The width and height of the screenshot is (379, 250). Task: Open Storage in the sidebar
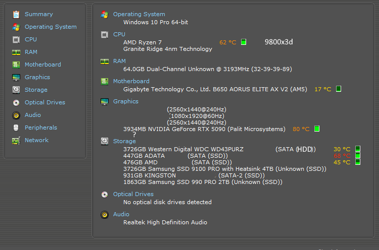click(36, 90)
